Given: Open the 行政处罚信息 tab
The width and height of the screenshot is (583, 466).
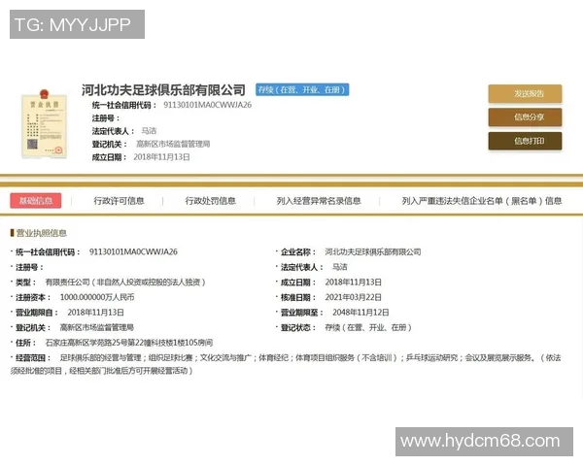Looking at the screenshot, I should coord(210,201).
